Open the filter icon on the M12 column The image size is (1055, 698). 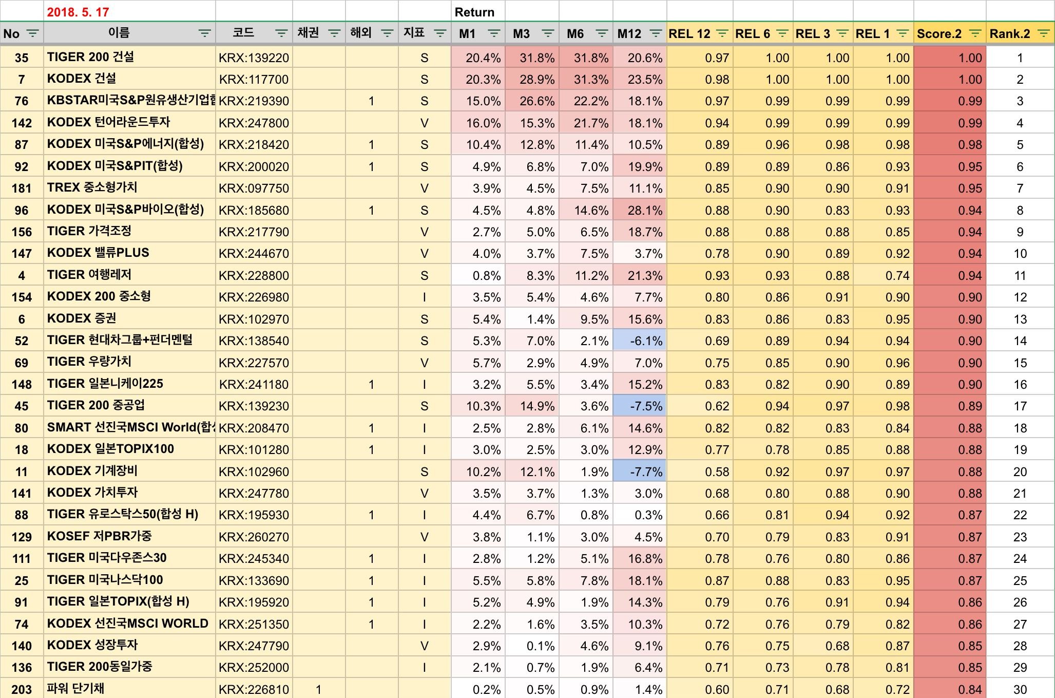click(x=656, y=34)
